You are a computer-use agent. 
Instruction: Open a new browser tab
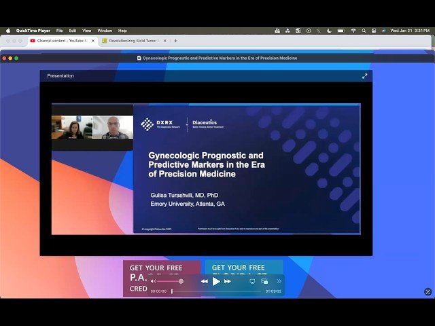click(175, 41)
